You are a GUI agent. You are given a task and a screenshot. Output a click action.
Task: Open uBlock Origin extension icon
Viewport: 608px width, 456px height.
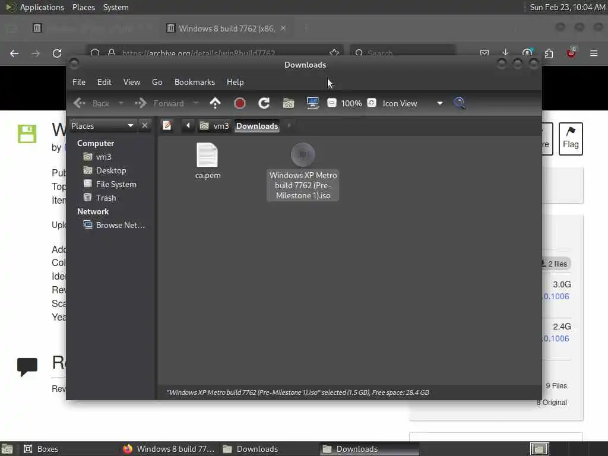pyautogui.click(x=571, y=52)
